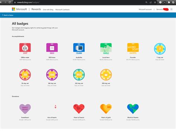The height and width of the screenshot is (135, 176).
Task: Click the 7-day set label text
Action: [160, 57]
